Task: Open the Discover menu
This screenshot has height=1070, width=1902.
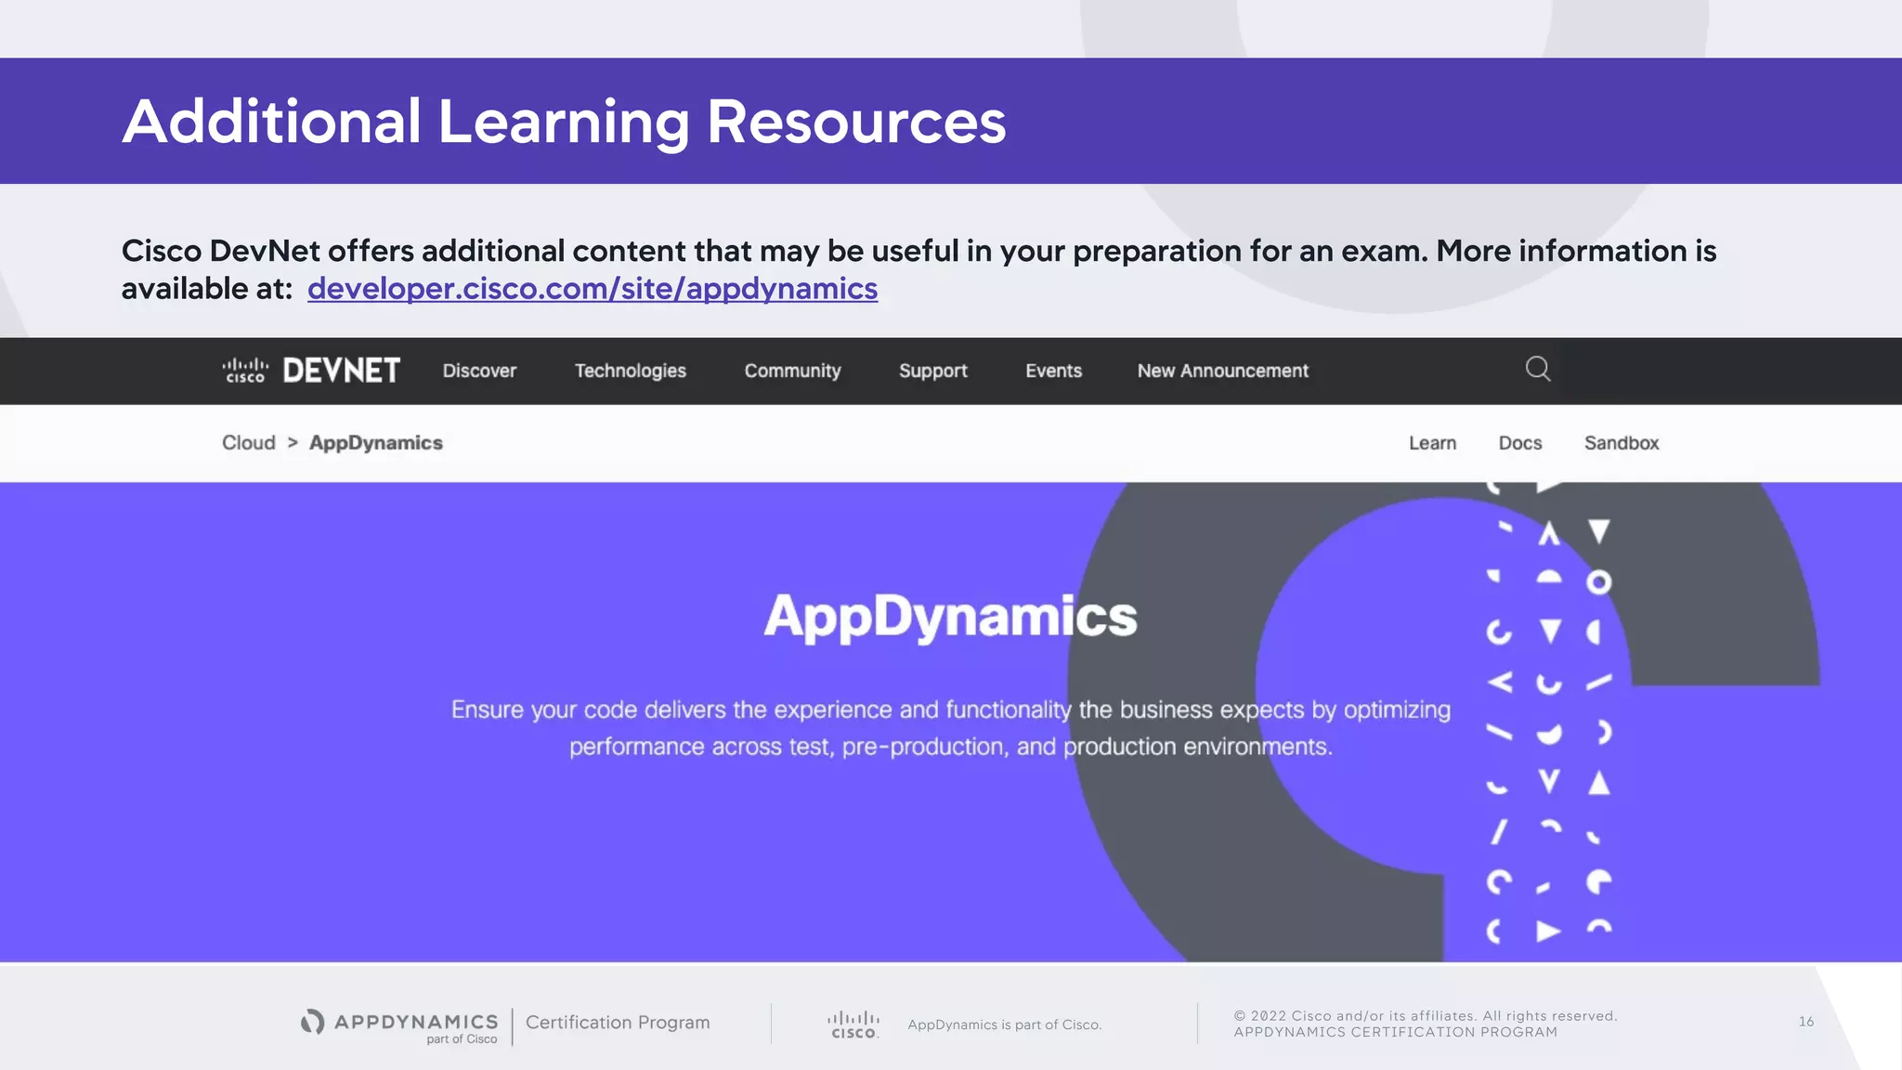Action: (x=479, y=371)
